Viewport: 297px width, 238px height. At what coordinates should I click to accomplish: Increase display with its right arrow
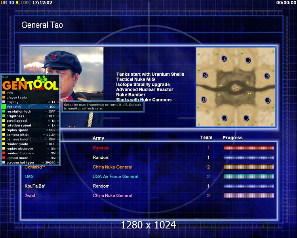(x=57, y=102)
